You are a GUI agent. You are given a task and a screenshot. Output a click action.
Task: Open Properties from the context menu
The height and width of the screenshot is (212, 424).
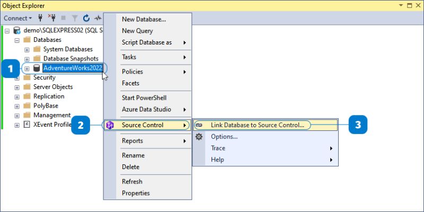[x=148, y=193]
